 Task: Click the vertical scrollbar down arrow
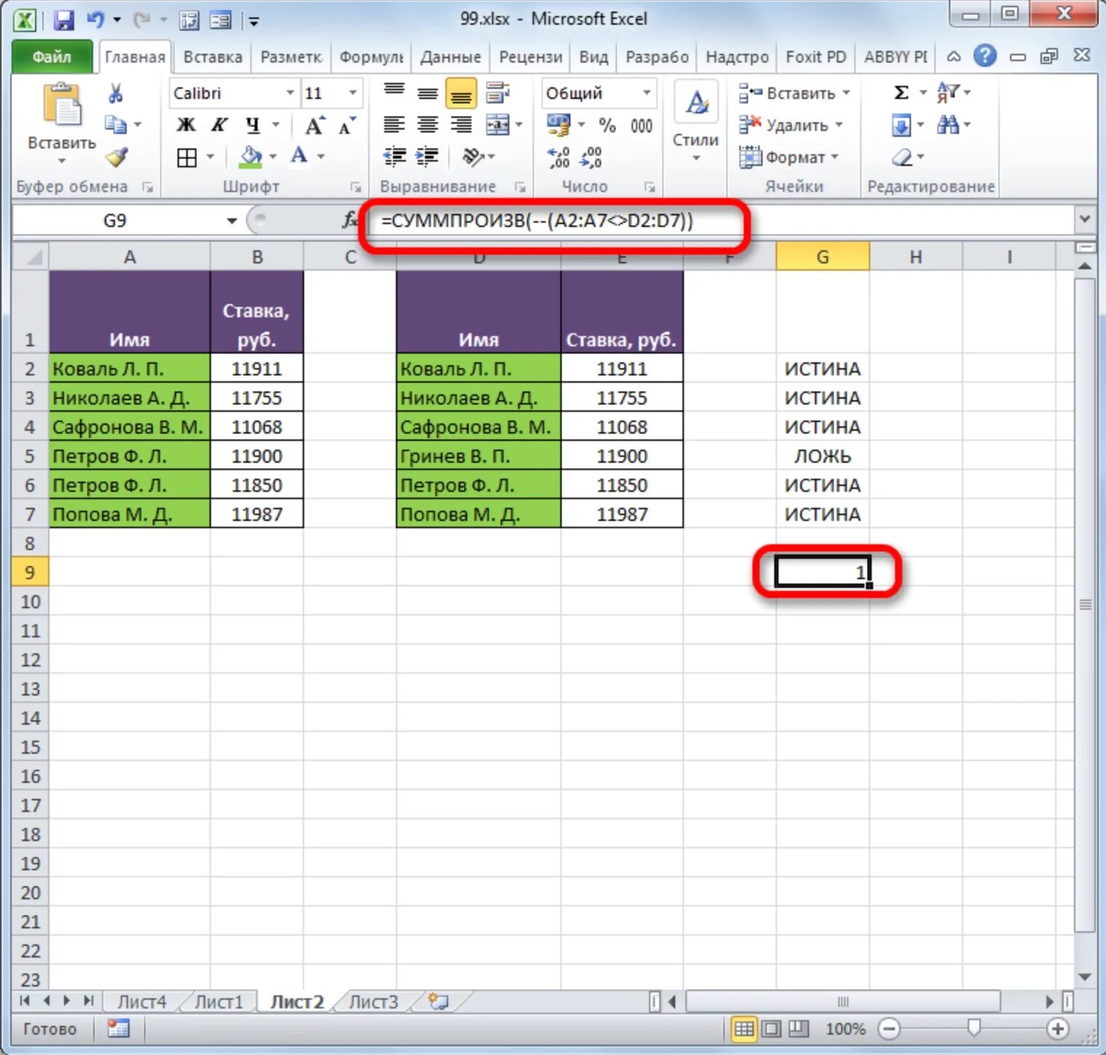[1085, 977]
